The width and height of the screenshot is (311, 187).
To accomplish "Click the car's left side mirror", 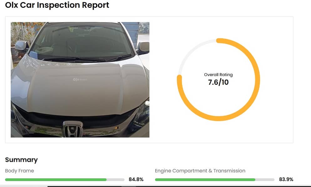I will pos(21,46).
